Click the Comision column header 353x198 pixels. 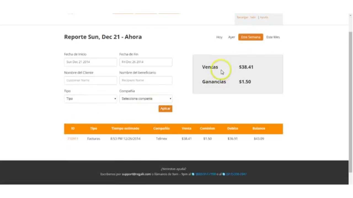pyautogui.click(x=207, y=128)
